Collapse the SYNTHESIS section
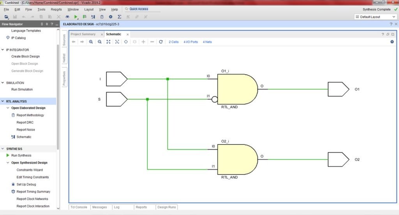 click(3, 149)
